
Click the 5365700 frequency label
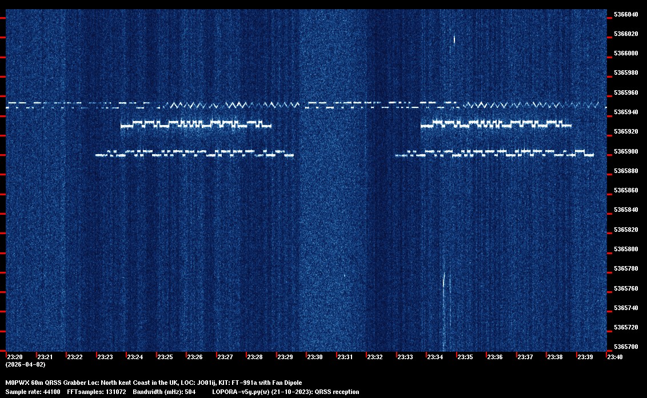tap(626, 347)
